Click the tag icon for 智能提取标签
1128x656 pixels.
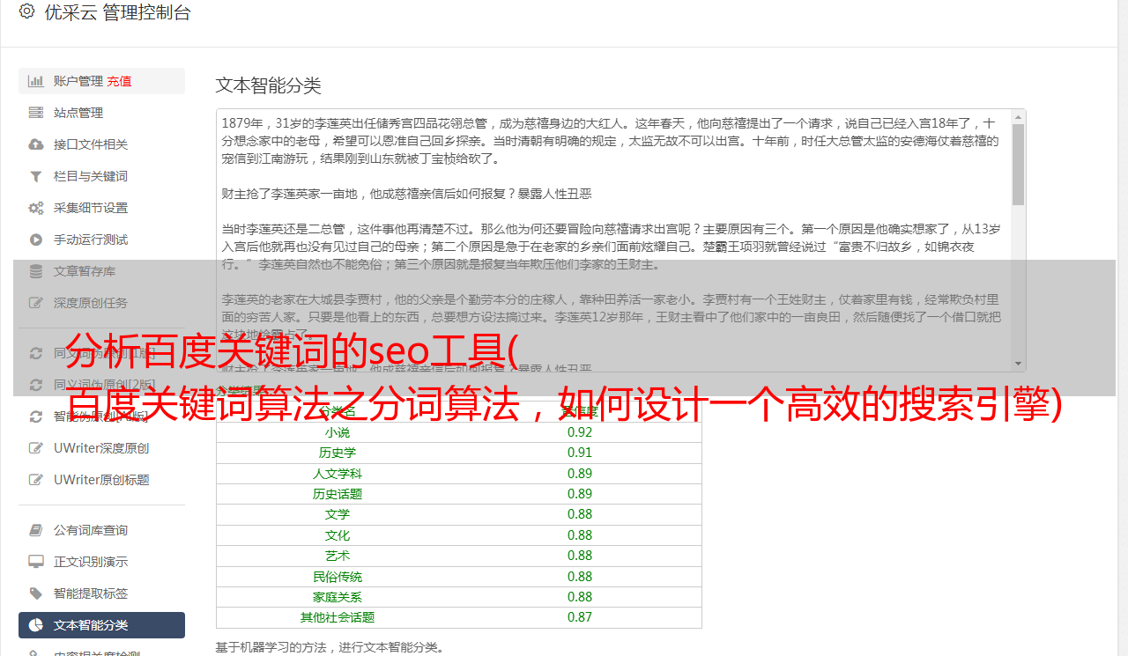point(36,593)
